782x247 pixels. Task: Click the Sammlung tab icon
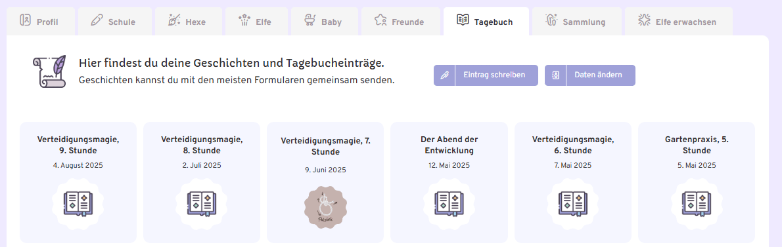tap(551, 20)
